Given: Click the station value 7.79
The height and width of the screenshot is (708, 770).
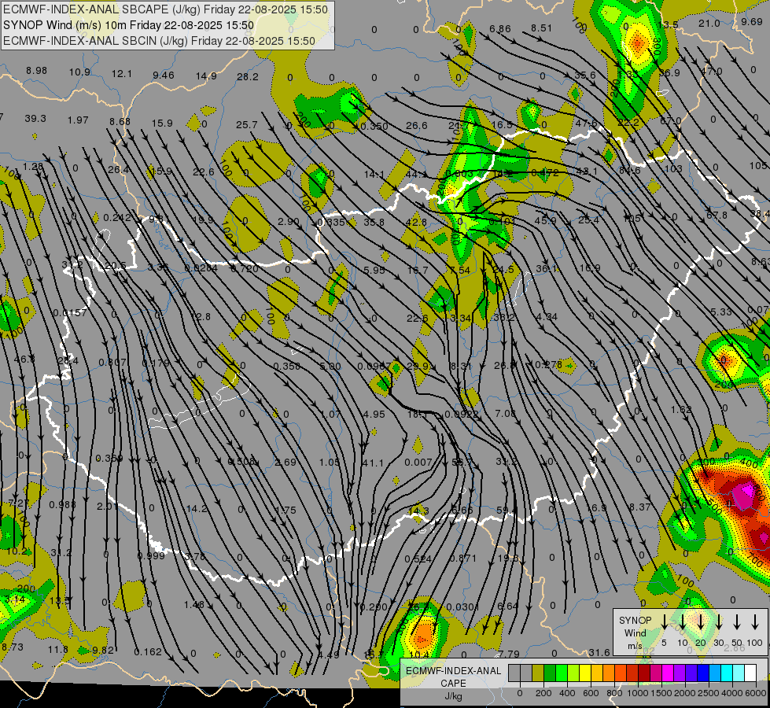Looking at the screenshot, I should (509, 654).
